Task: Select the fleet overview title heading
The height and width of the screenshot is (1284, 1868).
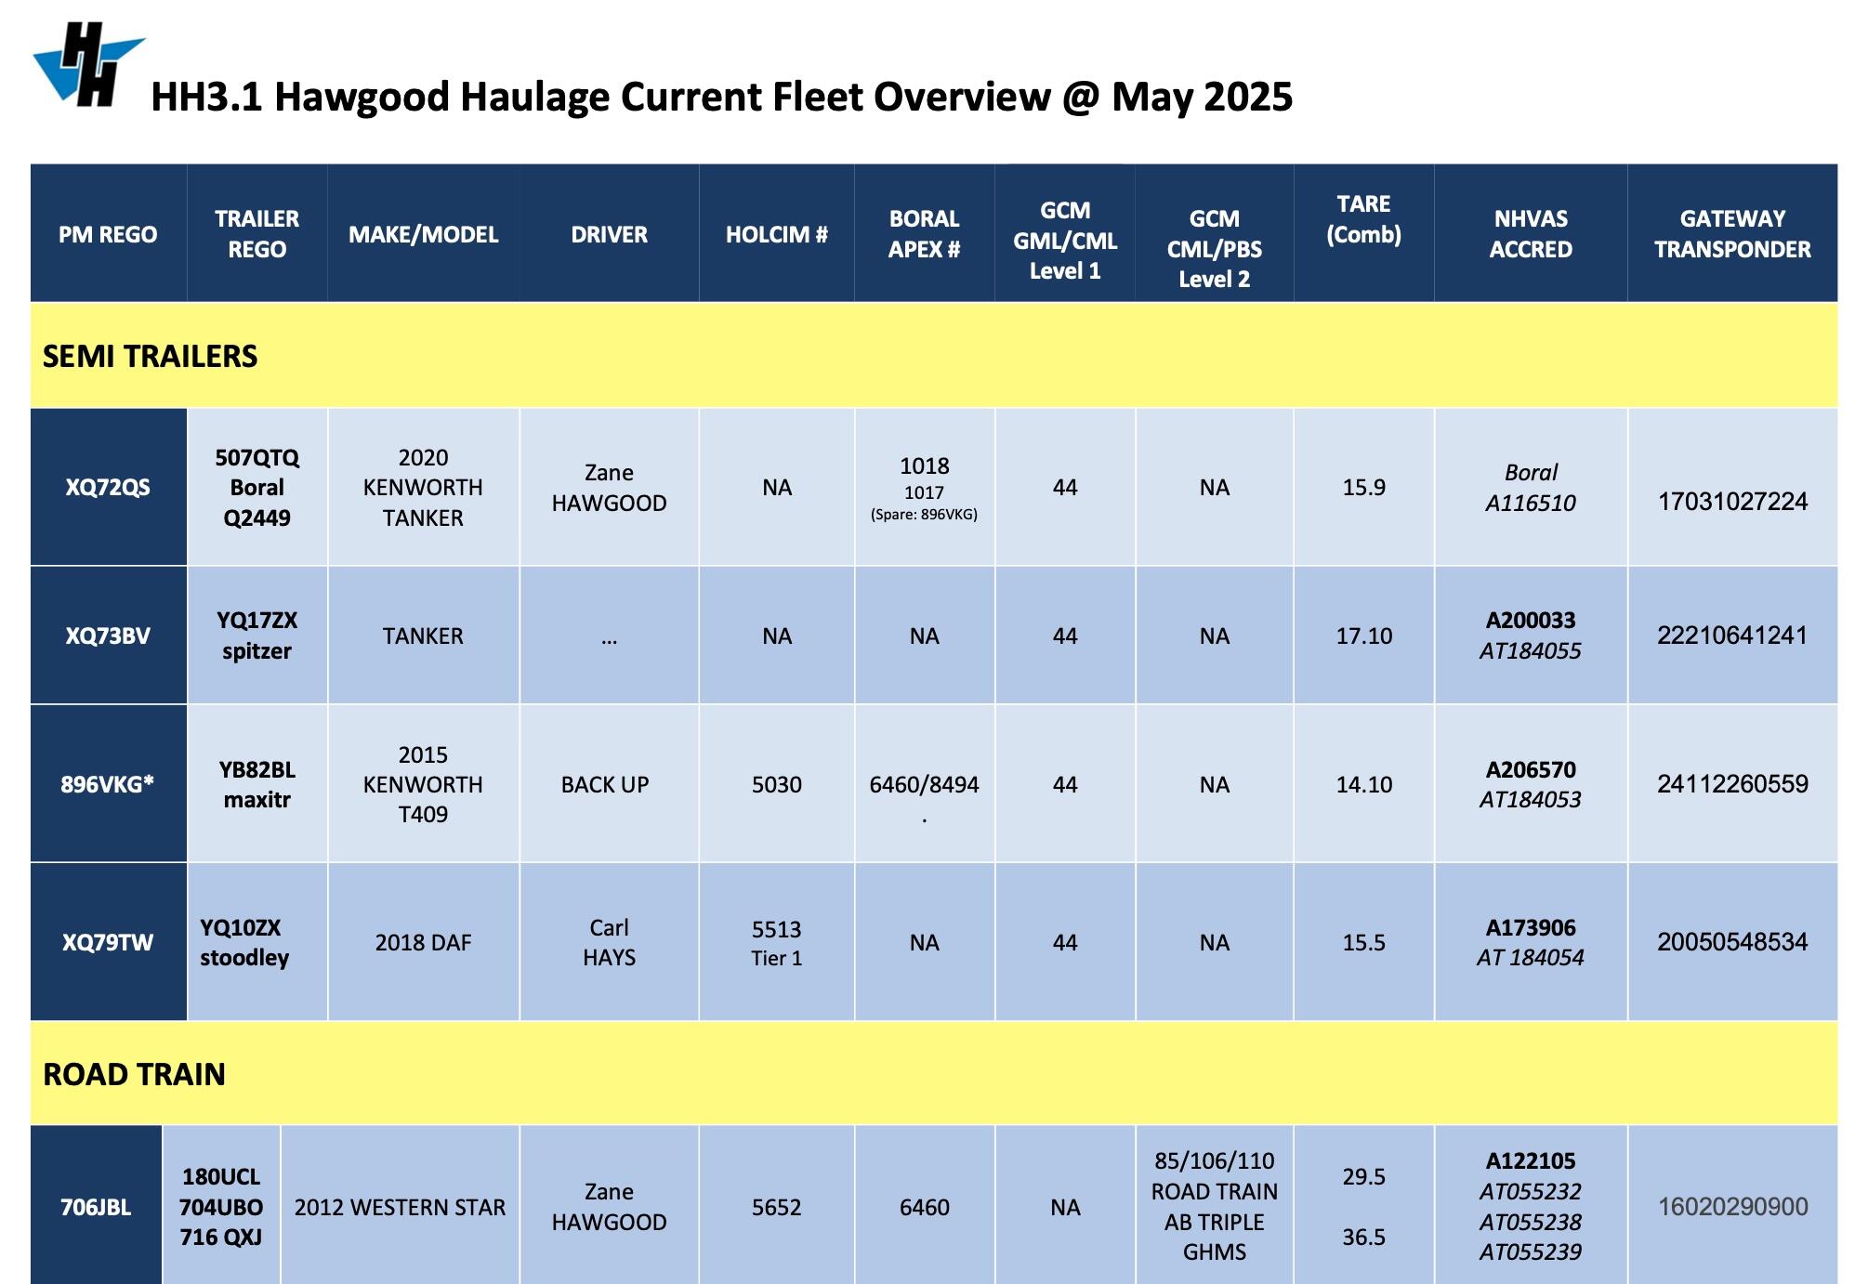Action: [721, 97]
